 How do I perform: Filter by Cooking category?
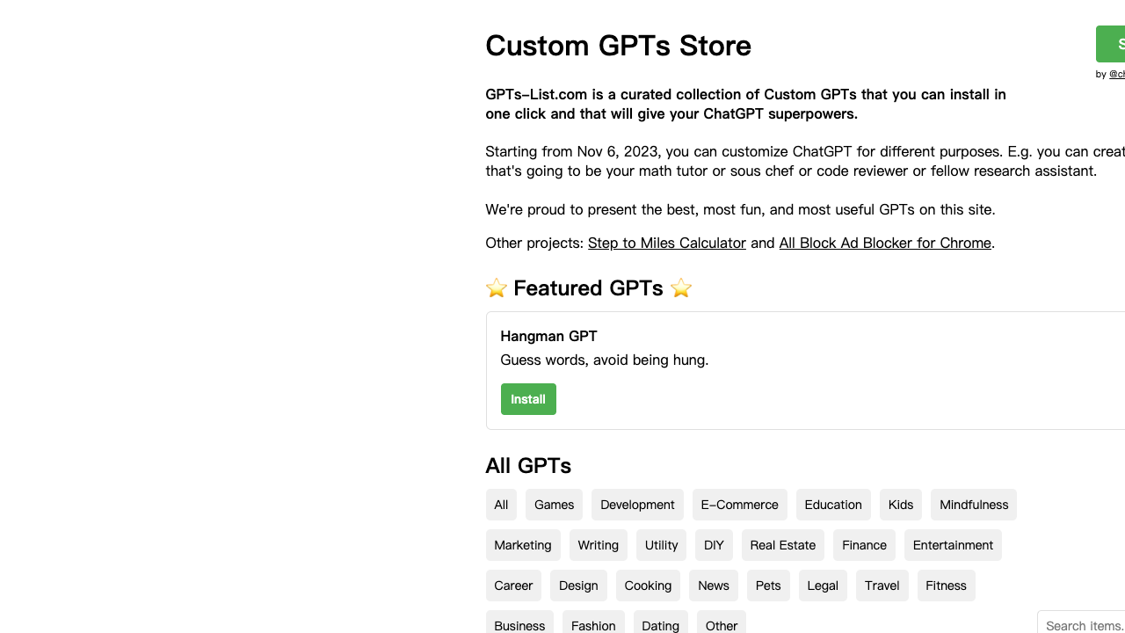click(648, 586)
